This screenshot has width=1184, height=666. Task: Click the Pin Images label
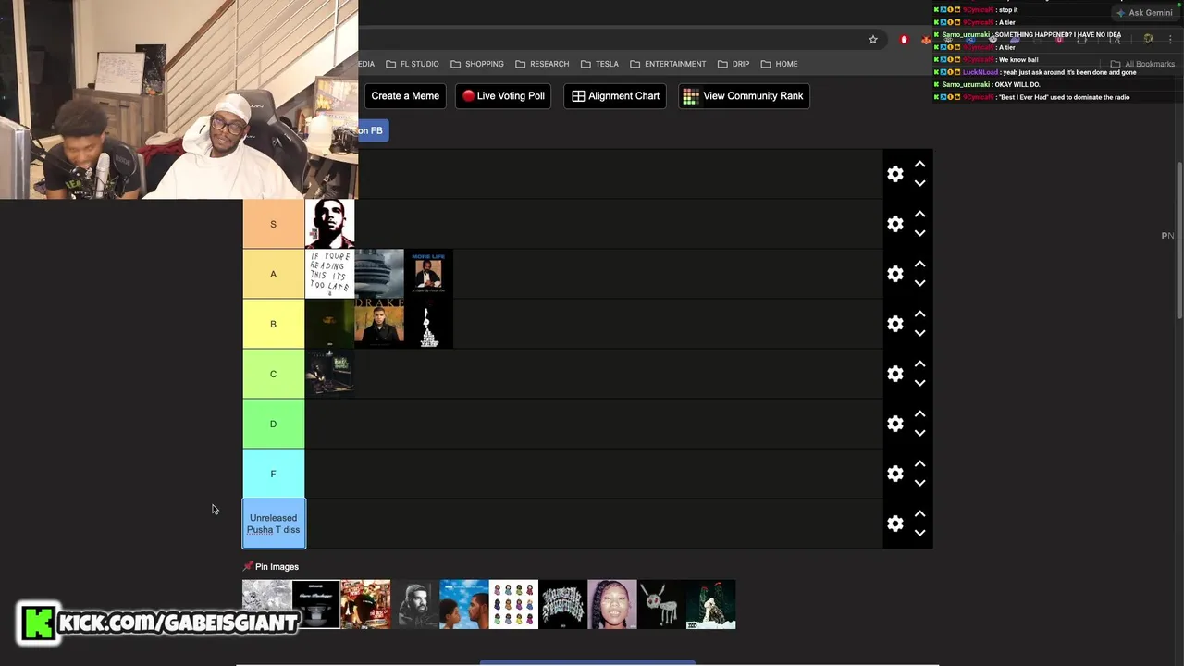coord(271,567)
